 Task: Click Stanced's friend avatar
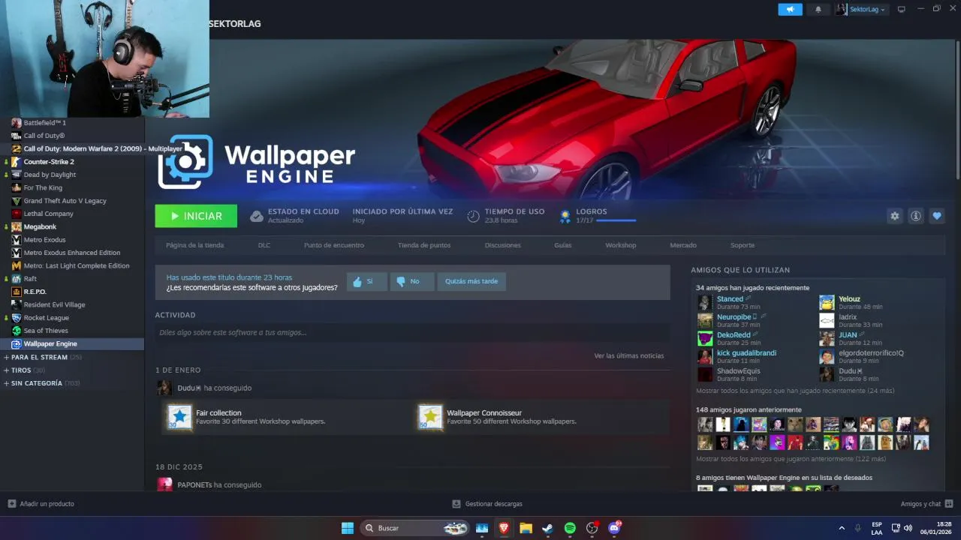click(705, 302)
